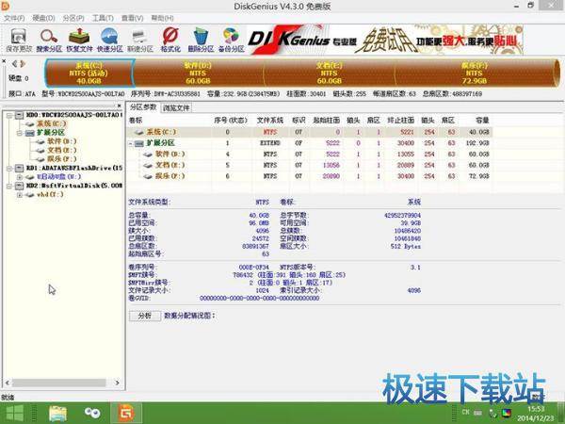Open the Backup Partition (备份分区) tool
Screen dimensions: 565x424
pyautogui.click(x=231, y=40)
